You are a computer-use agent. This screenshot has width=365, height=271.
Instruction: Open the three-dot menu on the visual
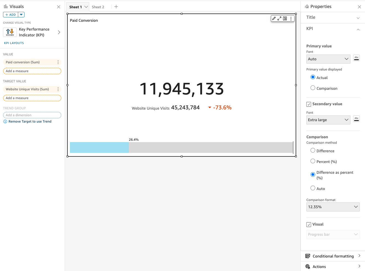[x=291, y=18]
